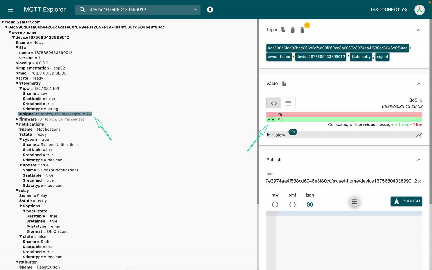Screen dimensions: 432x270
Task: Switch value view to raw code mode
Action: tap(273, 103)
